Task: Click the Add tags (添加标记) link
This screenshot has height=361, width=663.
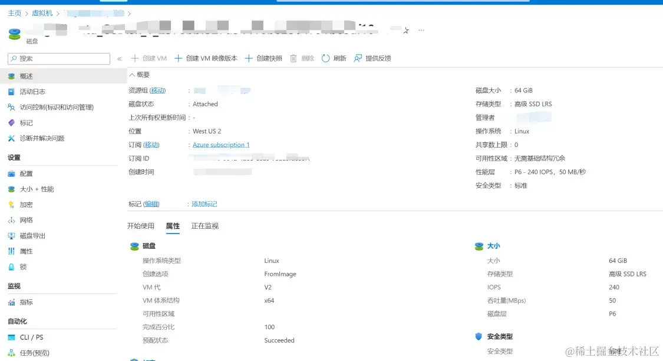Action: (204, 204)
